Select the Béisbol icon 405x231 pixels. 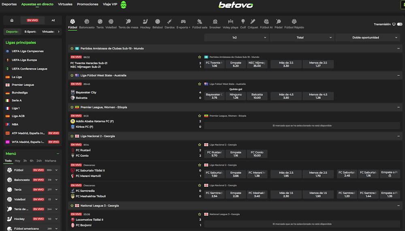point(158,21)
